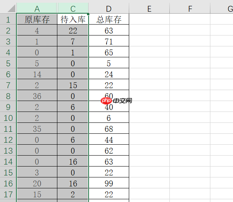
Task: Select cell D17 containing 22
Action: [x=109, y=193]
